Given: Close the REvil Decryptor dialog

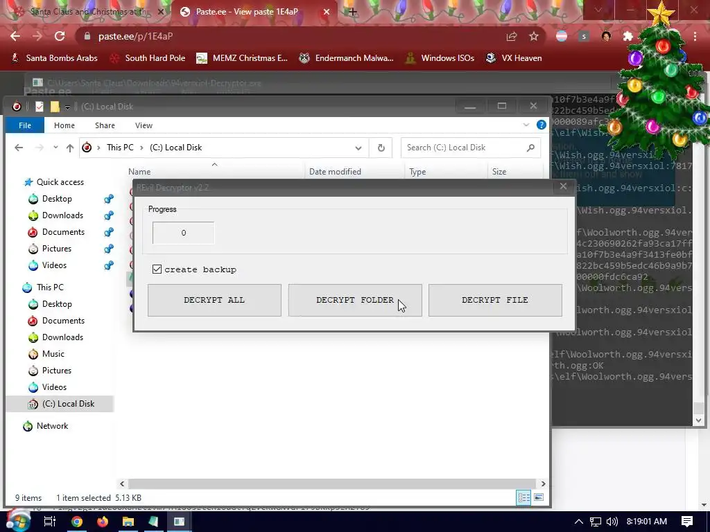Looking at the screenshot, I should coord(563,186).
